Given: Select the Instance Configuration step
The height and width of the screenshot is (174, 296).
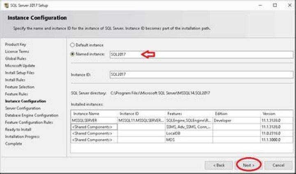Looking at the screenshot, I should pos(25,101).
